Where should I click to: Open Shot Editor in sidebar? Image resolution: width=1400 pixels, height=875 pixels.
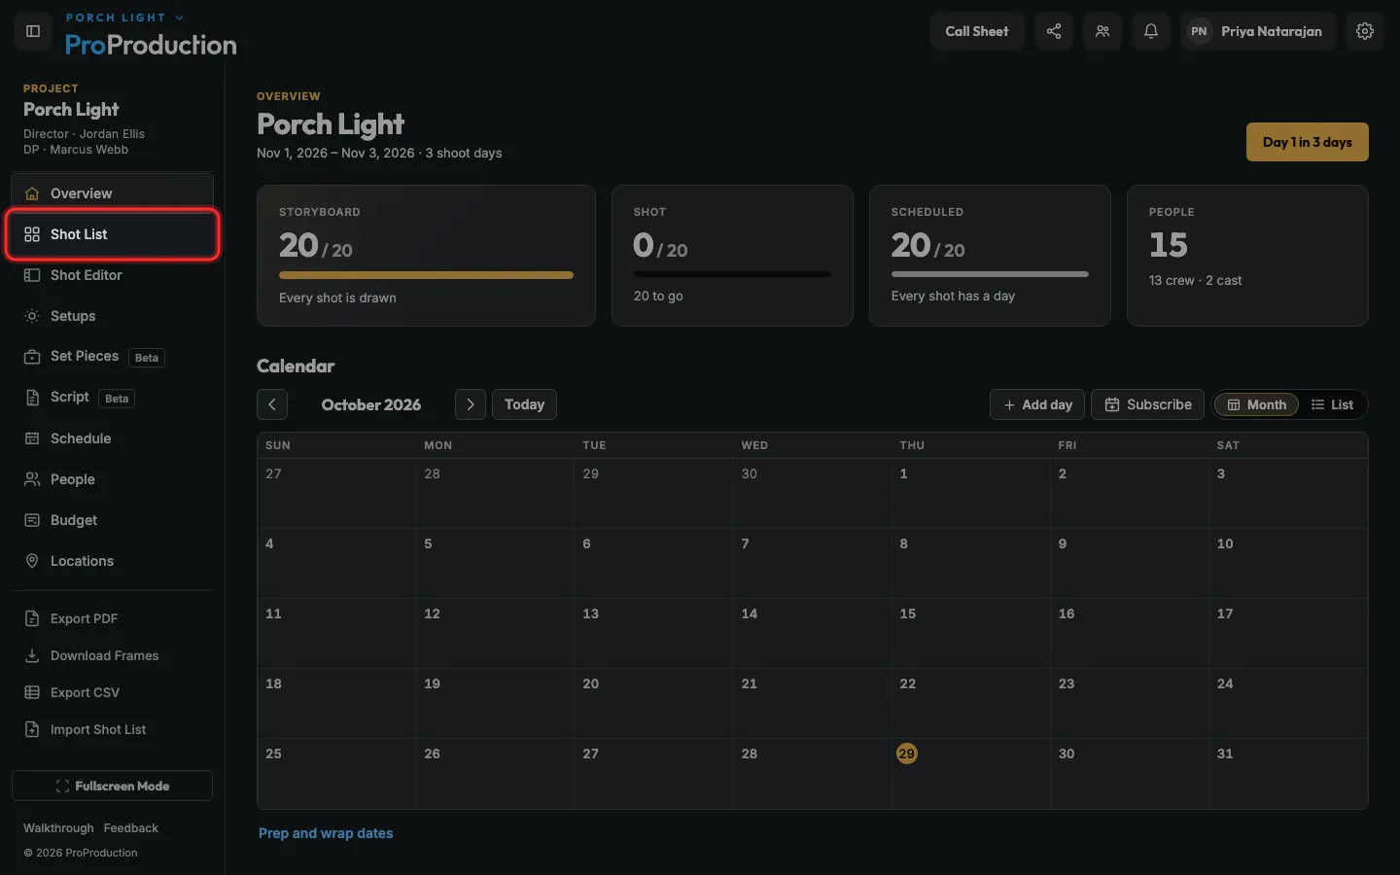(113, 275)
